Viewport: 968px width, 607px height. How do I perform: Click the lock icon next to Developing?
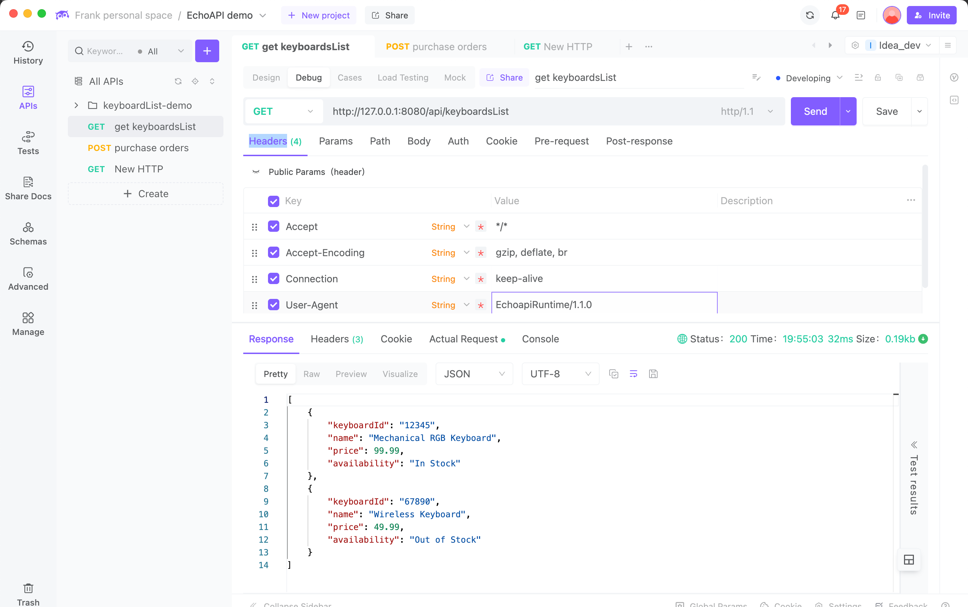tap(877, 77)
